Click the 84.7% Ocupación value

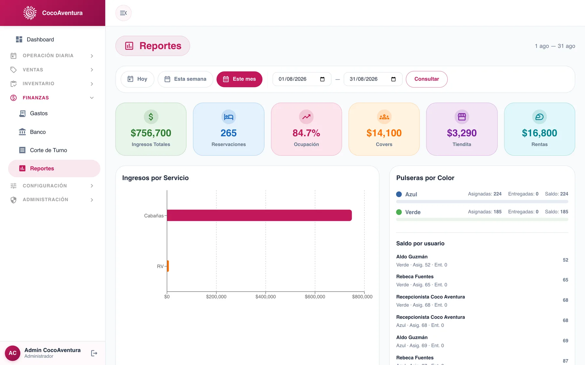click(306, 133)
